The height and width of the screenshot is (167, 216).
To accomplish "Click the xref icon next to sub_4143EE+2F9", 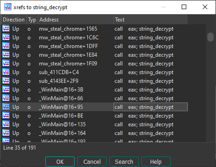I will [x=6, y=81].
